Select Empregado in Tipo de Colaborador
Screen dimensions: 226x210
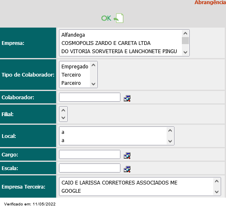point(75,66)
